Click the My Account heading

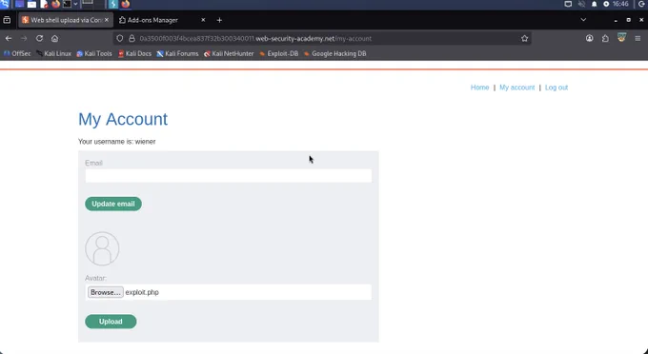coord(123,119)
